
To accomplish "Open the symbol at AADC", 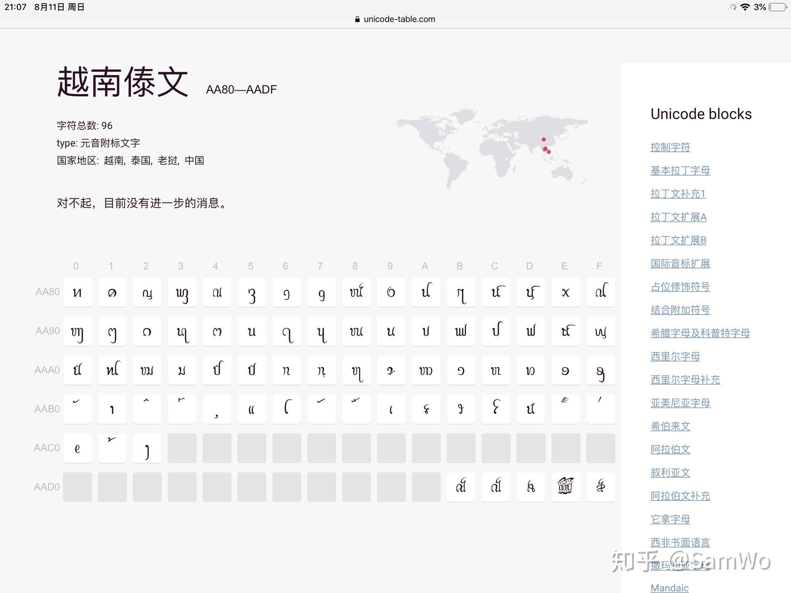I will [x=496, y=487].
